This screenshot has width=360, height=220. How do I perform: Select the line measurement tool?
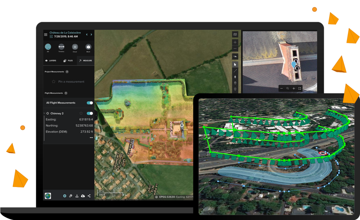coord(235,71)
